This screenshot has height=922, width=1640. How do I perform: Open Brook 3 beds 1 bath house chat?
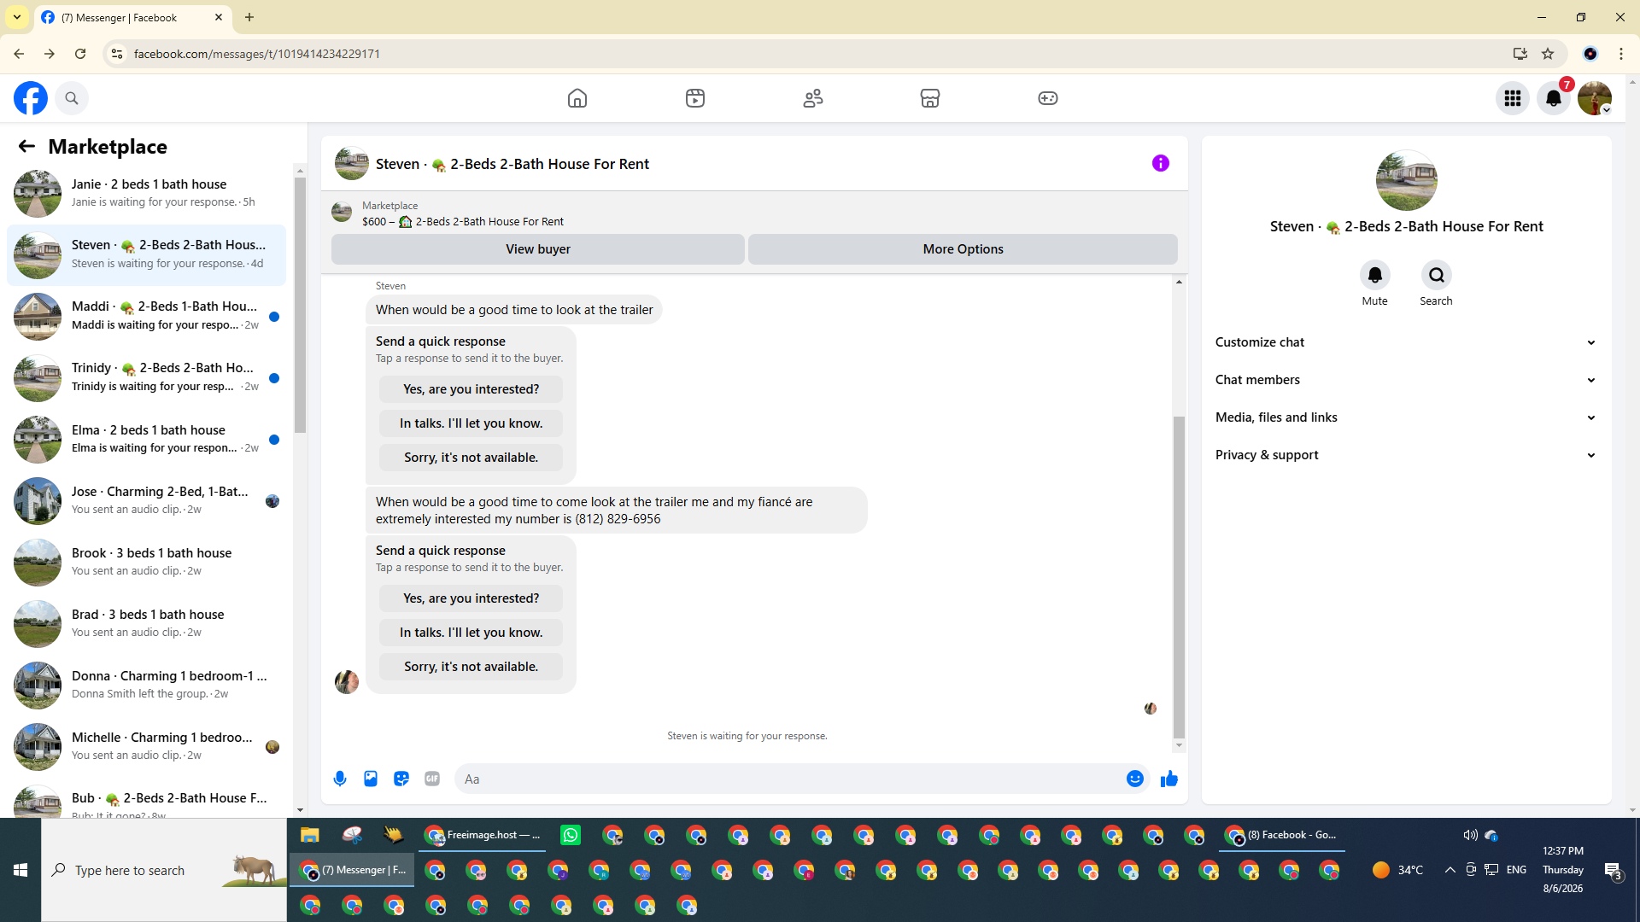tap(147, 562)
